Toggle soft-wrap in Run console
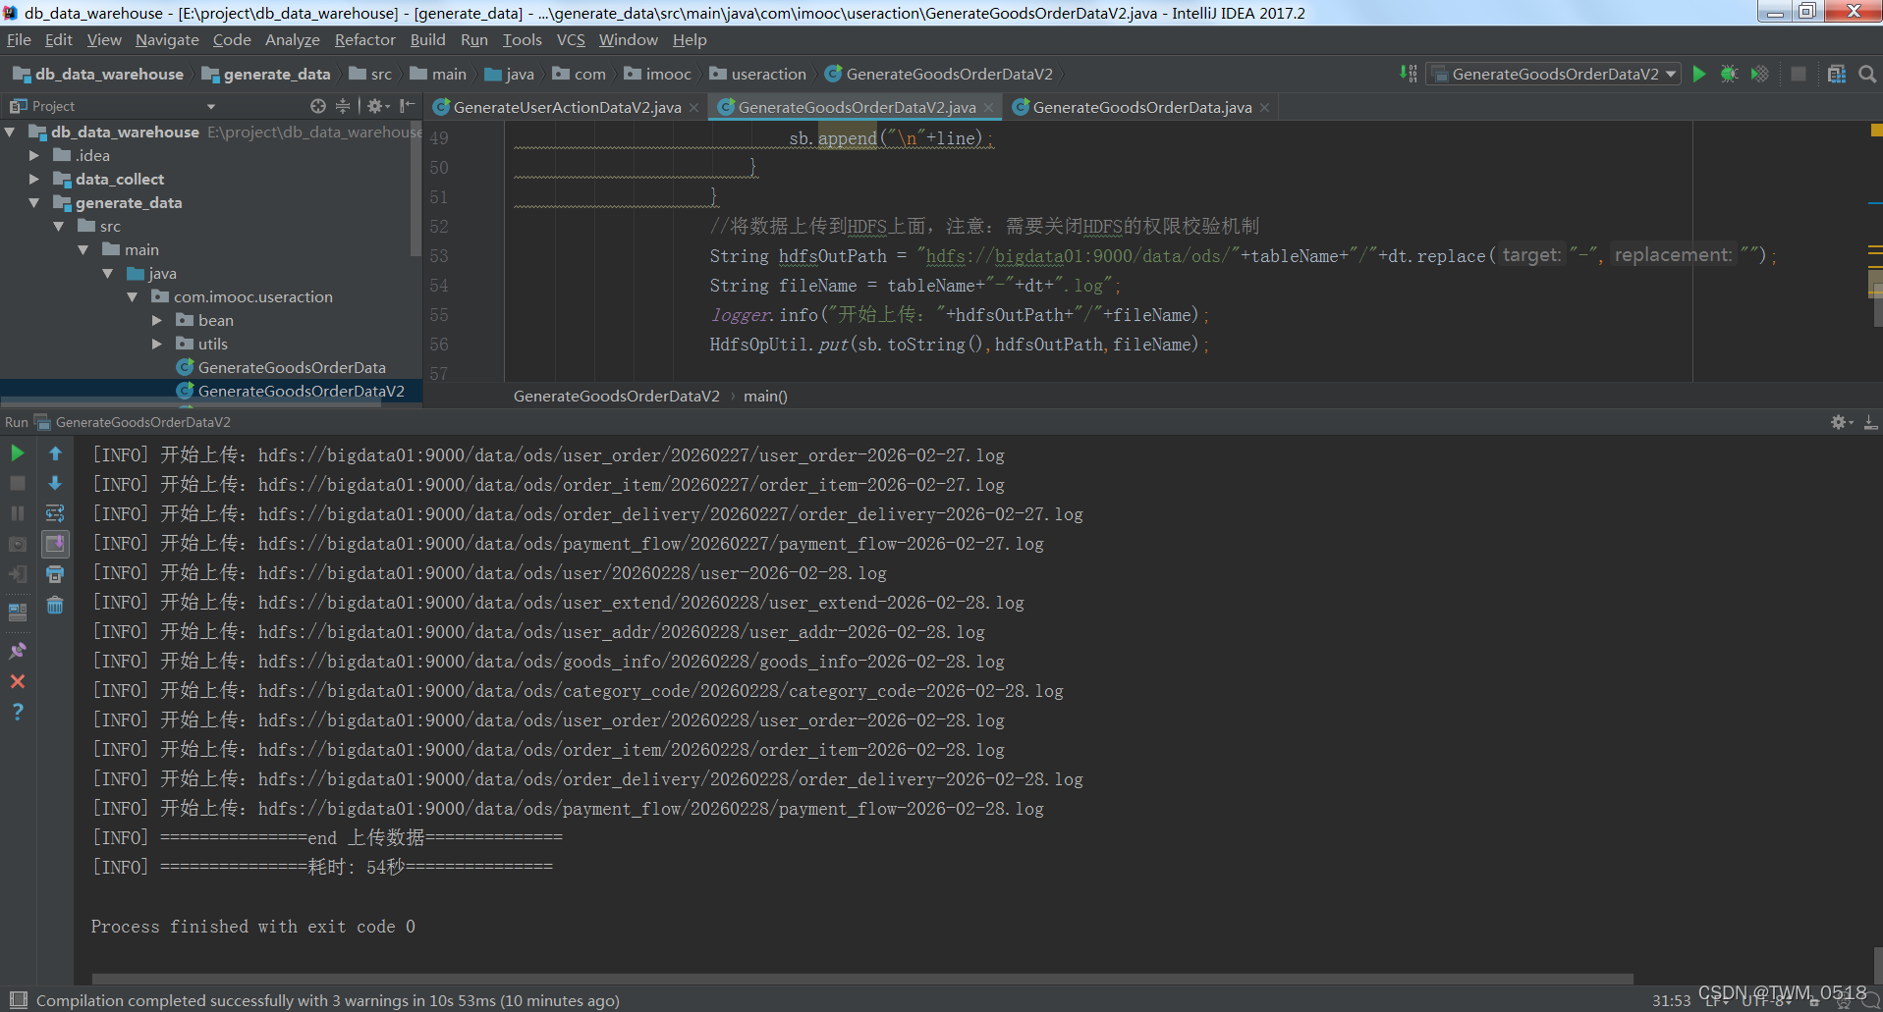Screen dimensions: 1883x1012 pos(55,513)
